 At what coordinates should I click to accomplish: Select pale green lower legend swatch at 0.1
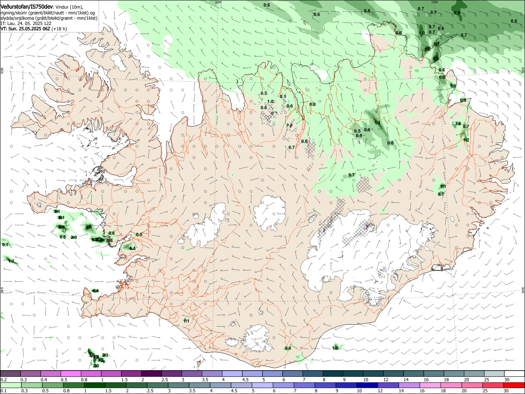11,385
